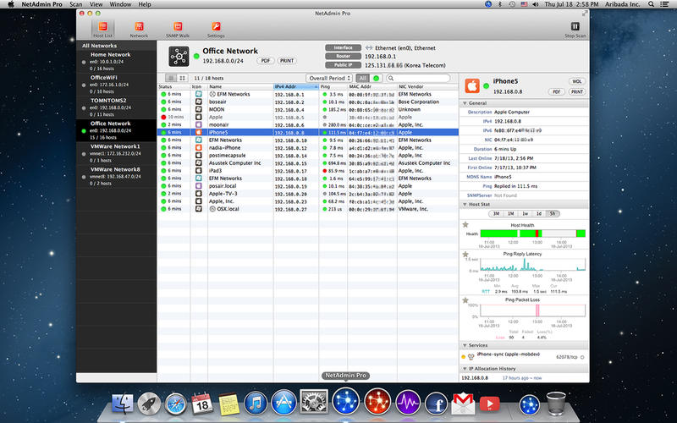Toggle the online-only green dot filter

pyautogui.click(x=376, y=78)
